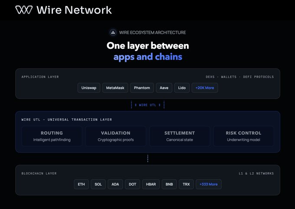Click the 'Canonical state' text
This screenshot has width=295, height=209.
(180, 140)
